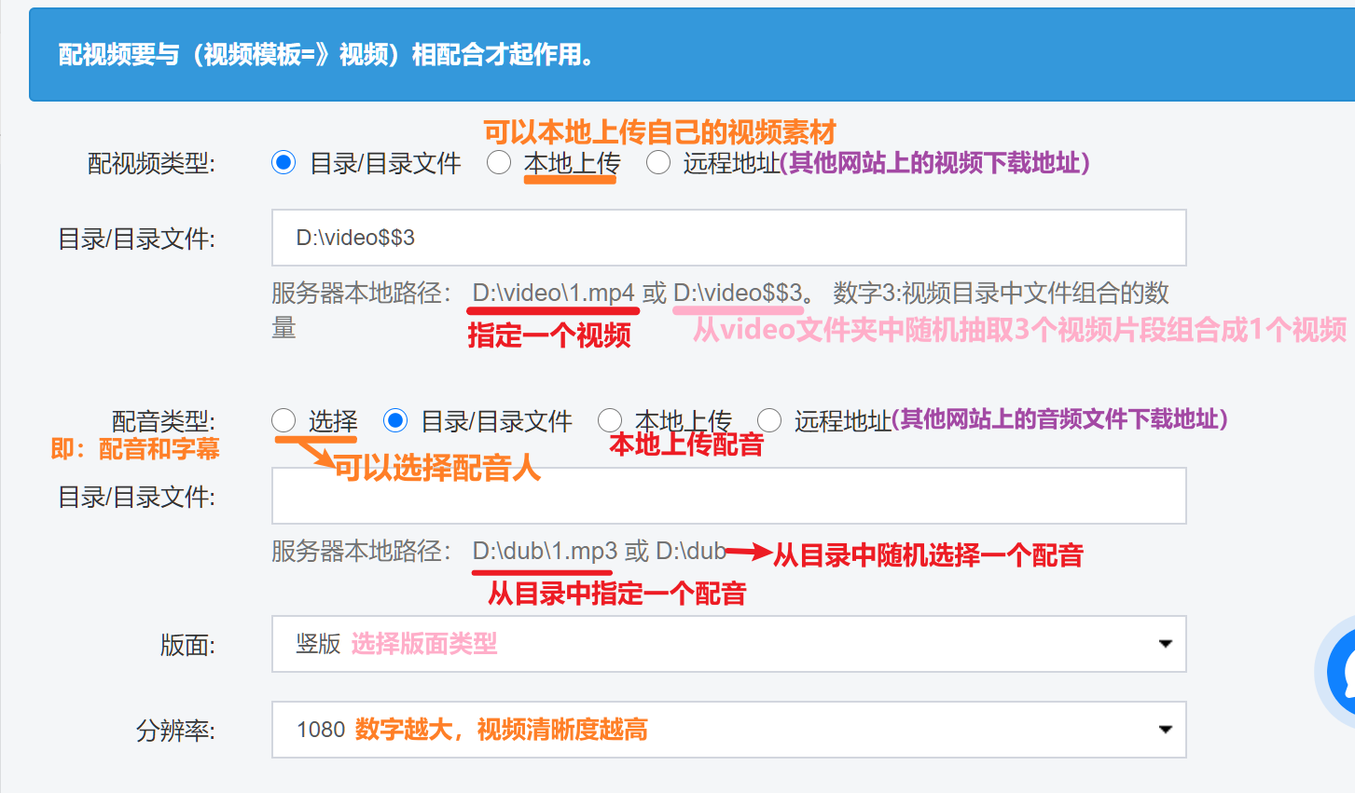Viewport: 1355px width, 793px height.
Task: Select 目录/目录文件 for 配视频类型
Action: tap(283, 163)
